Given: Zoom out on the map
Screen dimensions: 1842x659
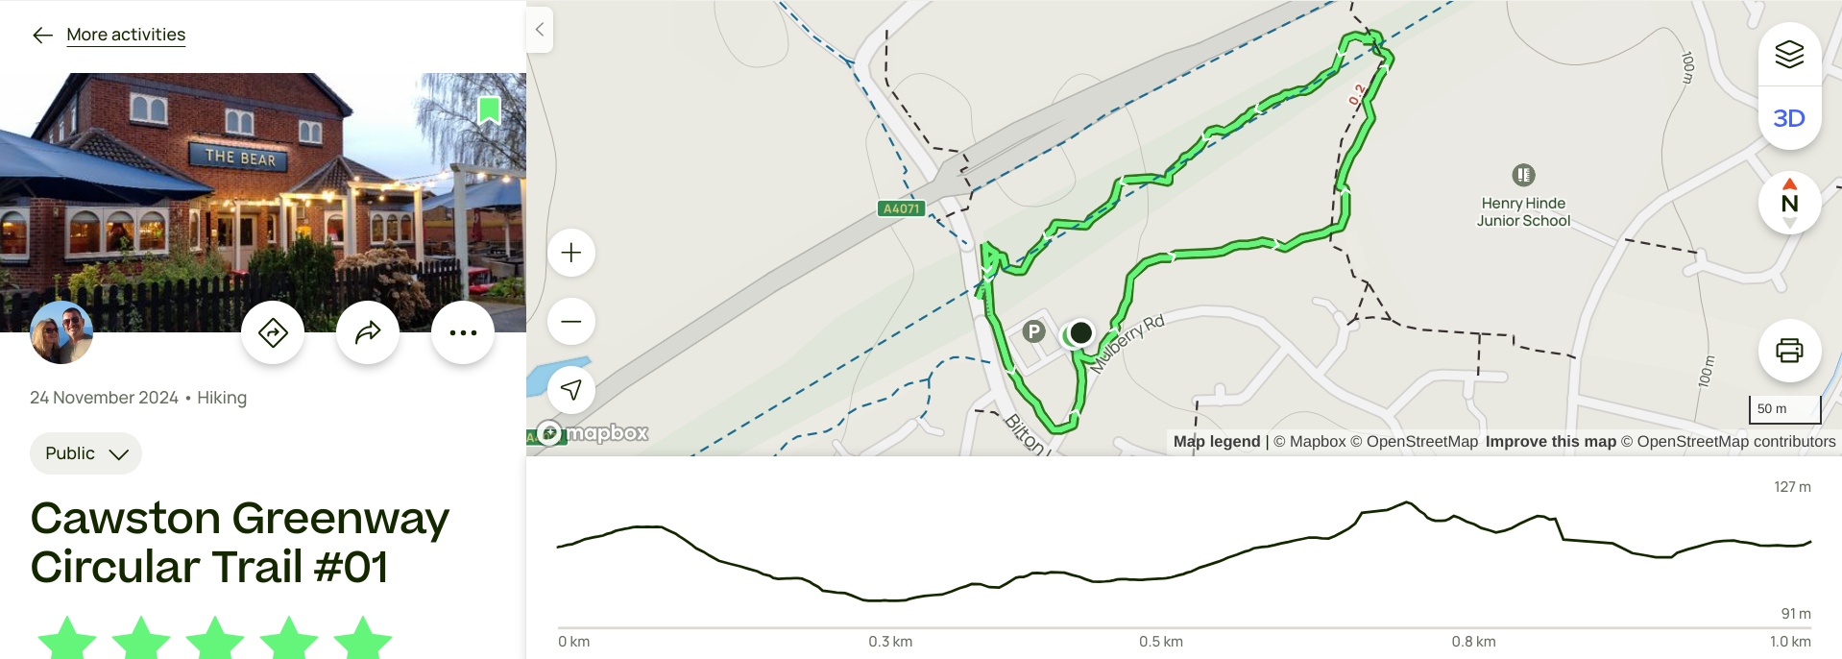Looking at the screenshot, I should 571,321.
